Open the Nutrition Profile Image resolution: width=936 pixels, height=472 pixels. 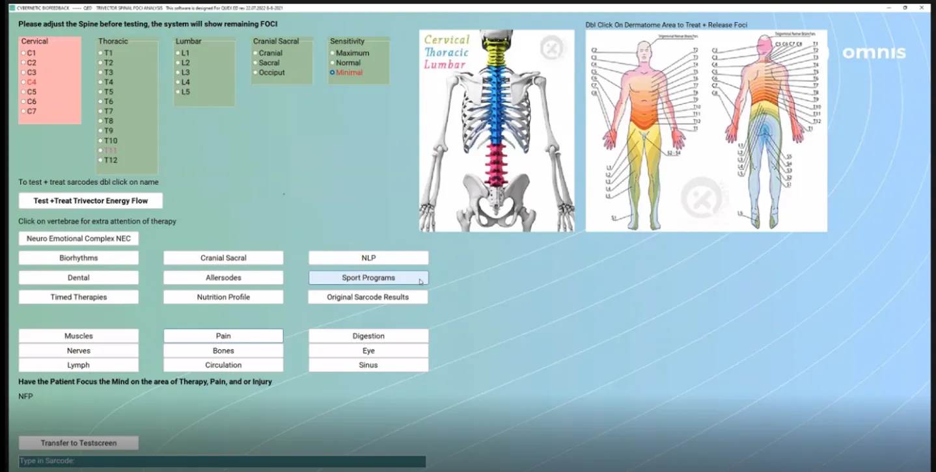pos(223,297)
